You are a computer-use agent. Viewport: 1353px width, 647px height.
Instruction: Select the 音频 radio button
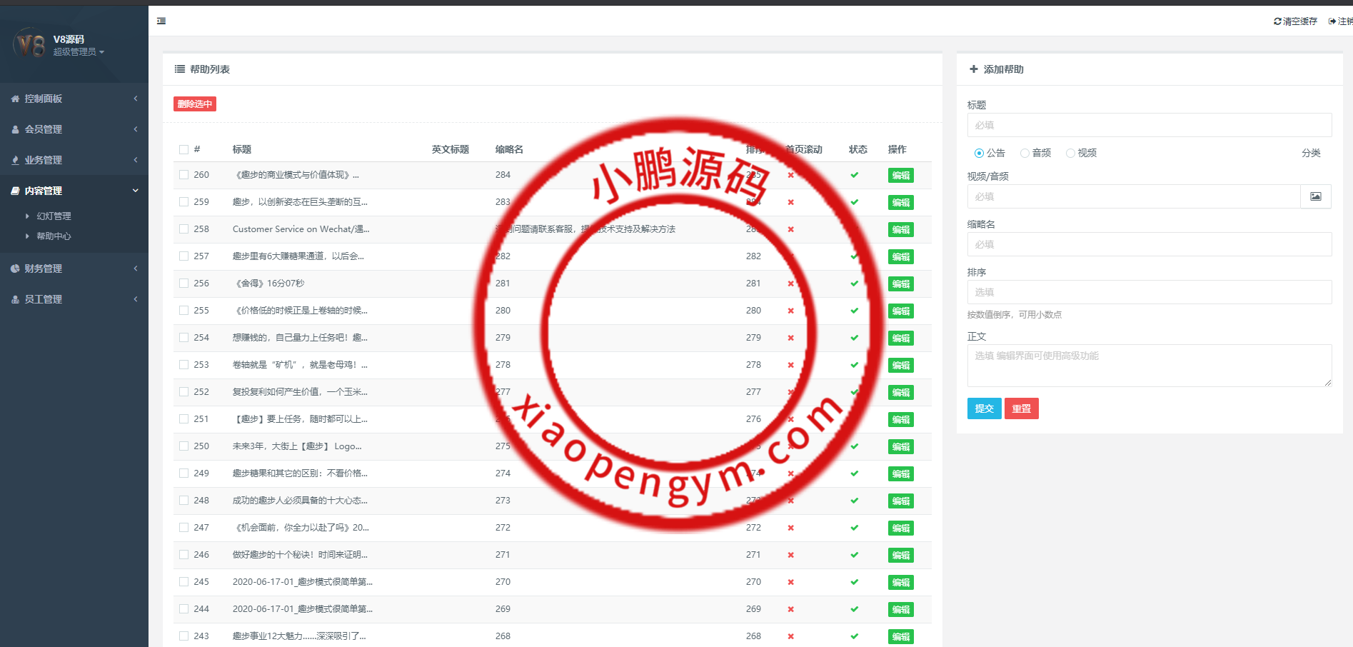(x=1025, y=153)
